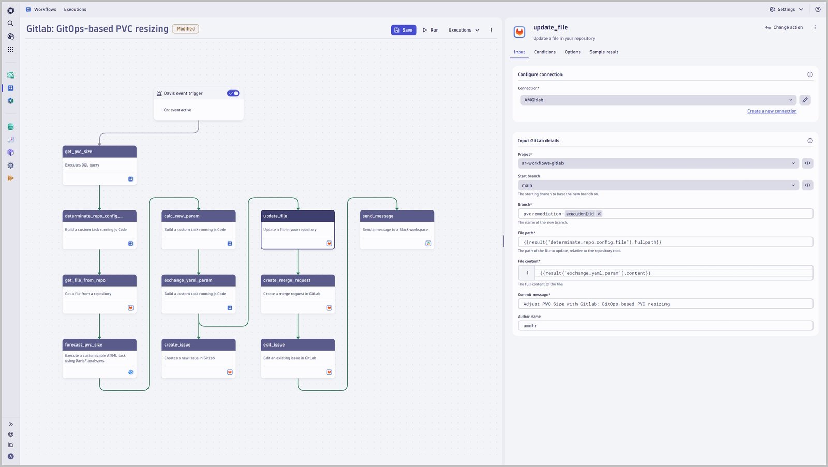Select the update_file node on canvas

coord(298,230)
